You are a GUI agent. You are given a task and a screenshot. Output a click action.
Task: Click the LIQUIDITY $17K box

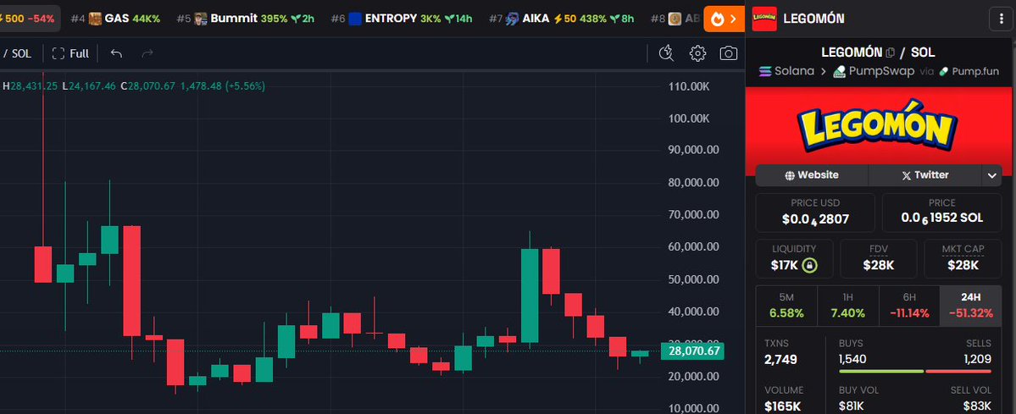pyautogui.click(x=794, y=258)
